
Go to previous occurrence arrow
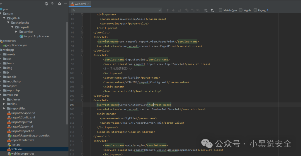168,10
